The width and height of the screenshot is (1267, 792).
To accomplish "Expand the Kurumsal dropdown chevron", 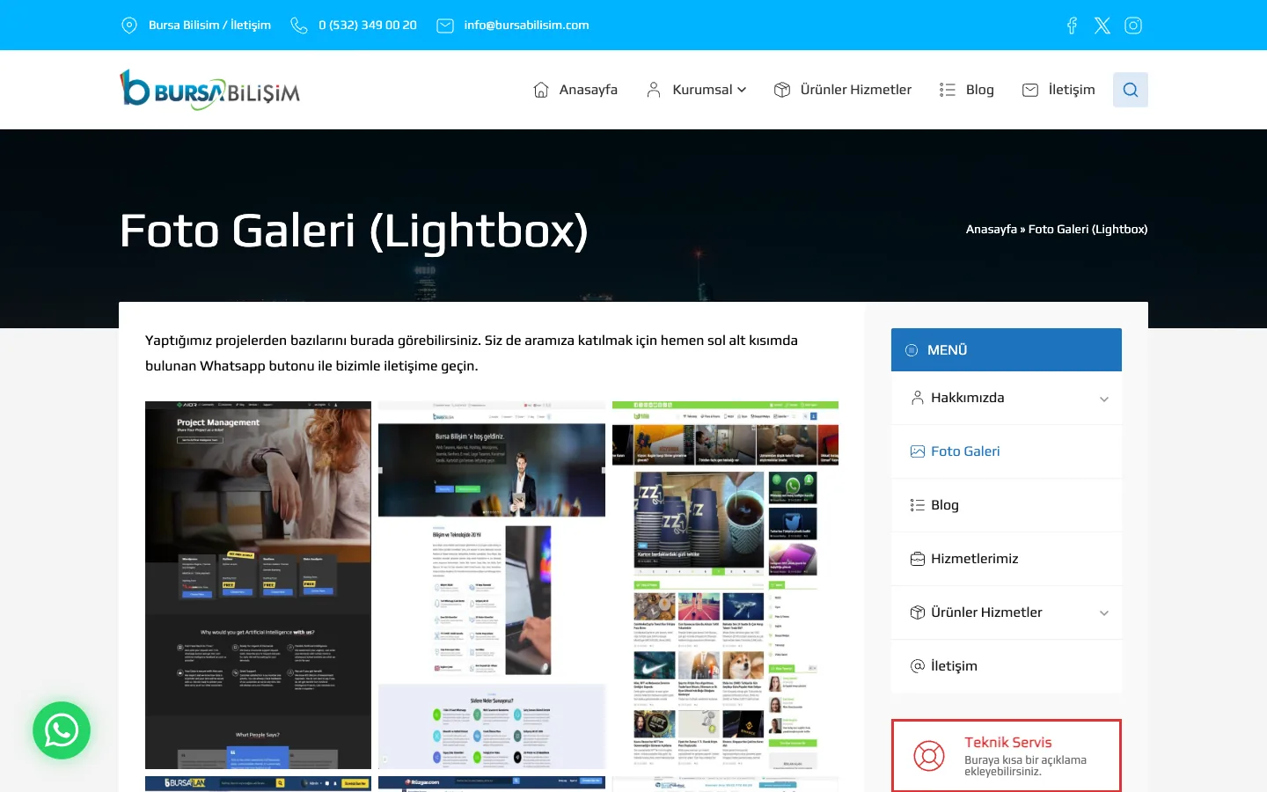I will click(x=742, y=90).
